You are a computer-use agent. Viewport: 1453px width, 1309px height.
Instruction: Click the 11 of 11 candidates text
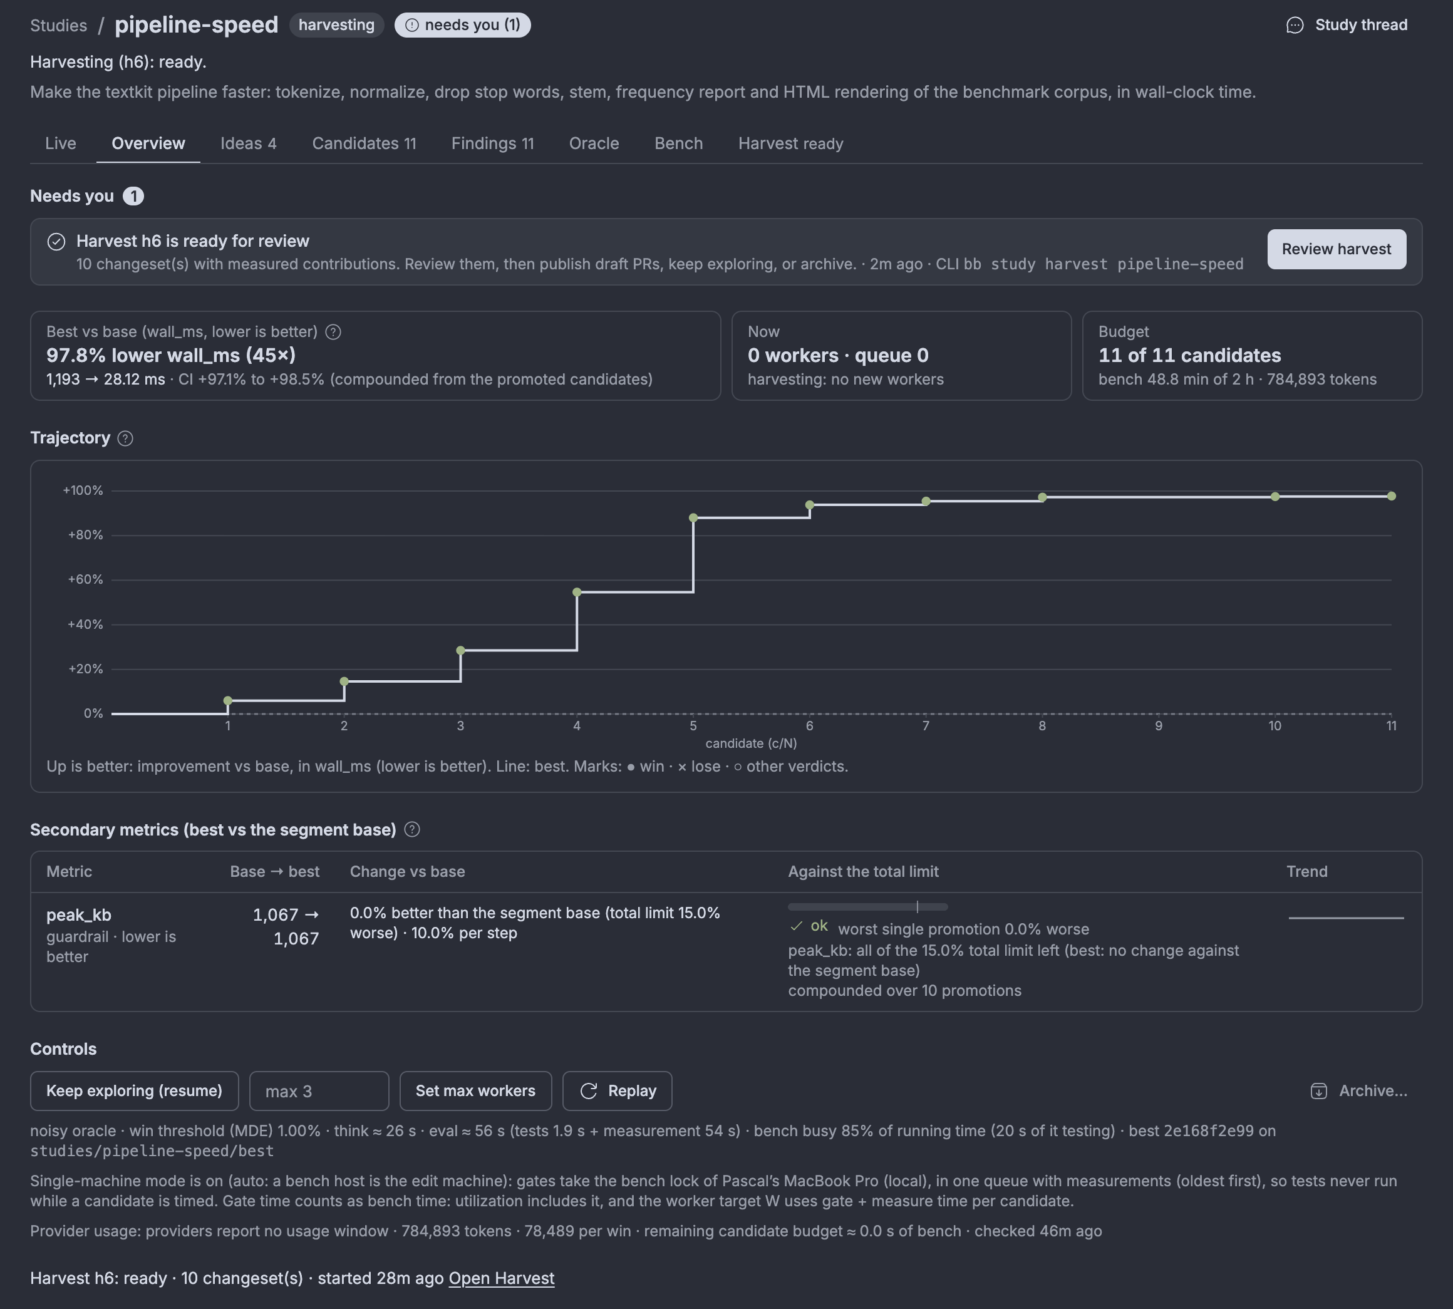[x=1190, y=355]
